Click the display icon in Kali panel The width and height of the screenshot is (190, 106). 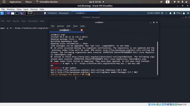coord(162,13)
